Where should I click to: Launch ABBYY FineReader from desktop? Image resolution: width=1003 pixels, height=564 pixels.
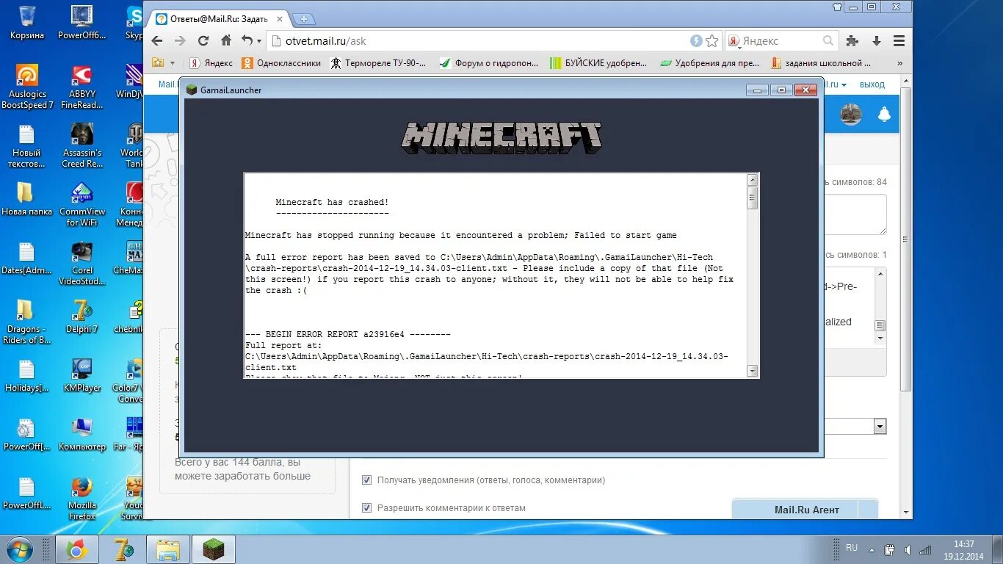82,87
